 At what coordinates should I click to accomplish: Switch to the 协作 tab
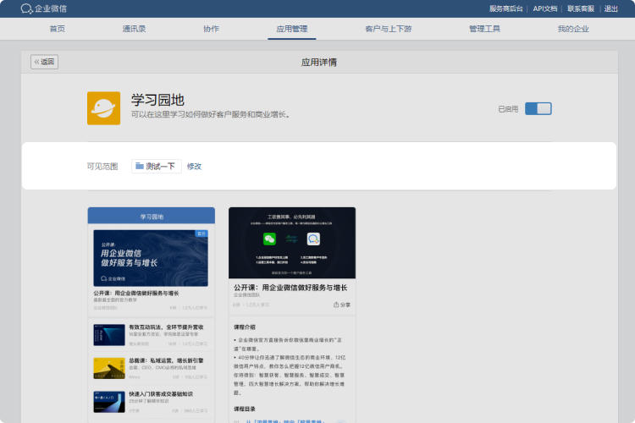pyautogui.click(x=211, y=29)
